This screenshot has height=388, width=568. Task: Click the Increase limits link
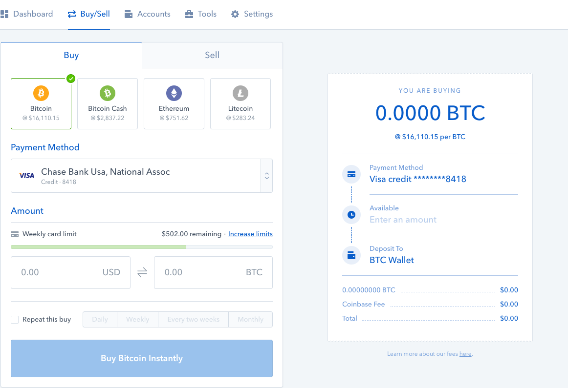coord(250,234)
